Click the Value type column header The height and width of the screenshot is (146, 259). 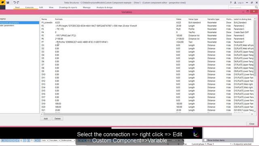(193, 19)
